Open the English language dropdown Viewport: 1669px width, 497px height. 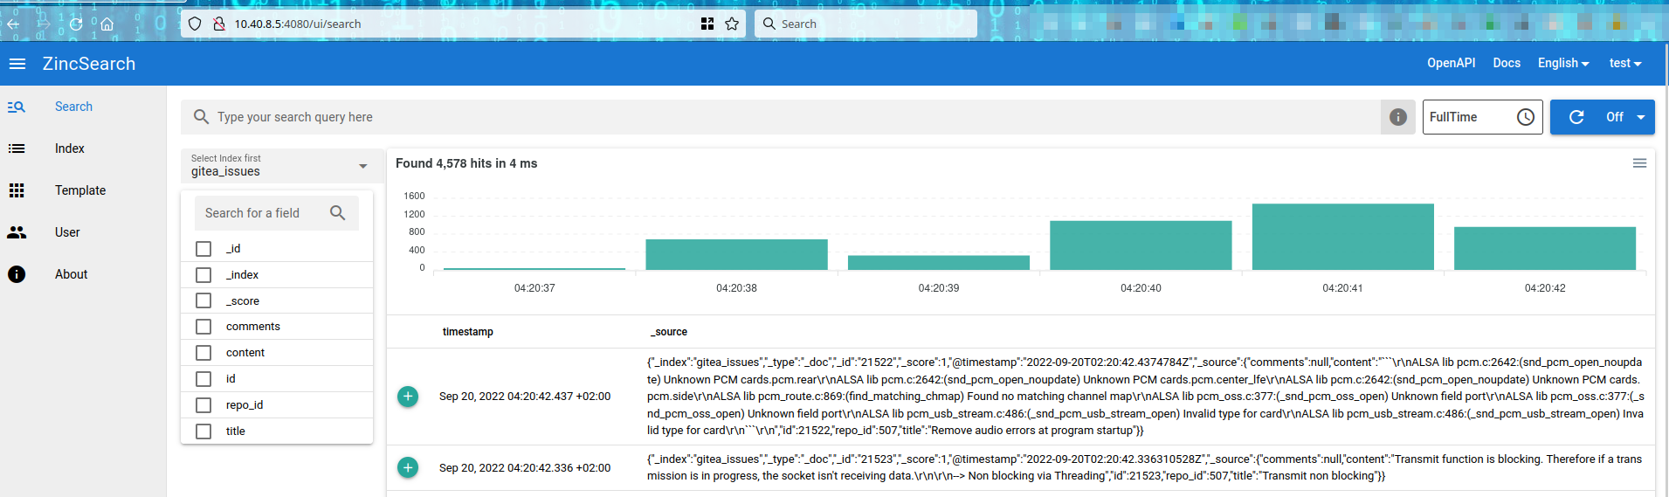pyautogui.click(x=1563, y=63)
